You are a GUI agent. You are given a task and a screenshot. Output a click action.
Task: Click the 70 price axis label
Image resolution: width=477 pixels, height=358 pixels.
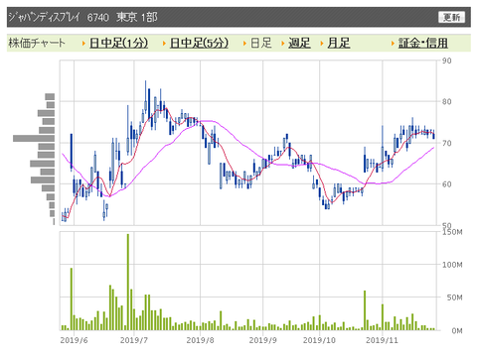[446, 143]
